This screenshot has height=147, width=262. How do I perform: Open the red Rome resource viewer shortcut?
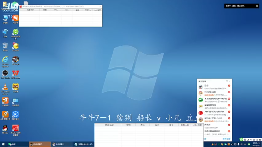[15, 130]
